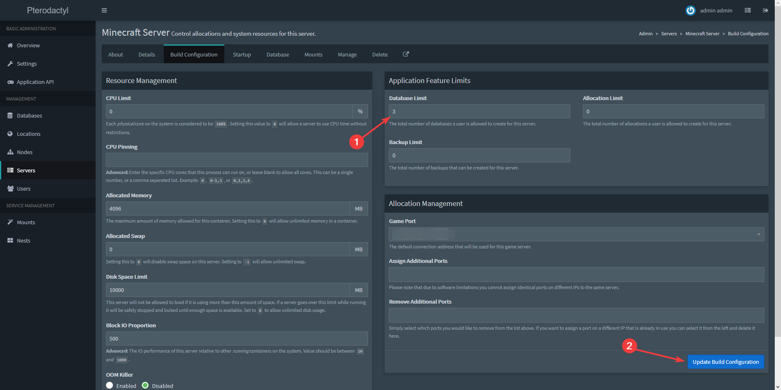This screenshot has height=390, width=781.
Task: Focus the CPU Limit input field
Action: coord(229,111)
